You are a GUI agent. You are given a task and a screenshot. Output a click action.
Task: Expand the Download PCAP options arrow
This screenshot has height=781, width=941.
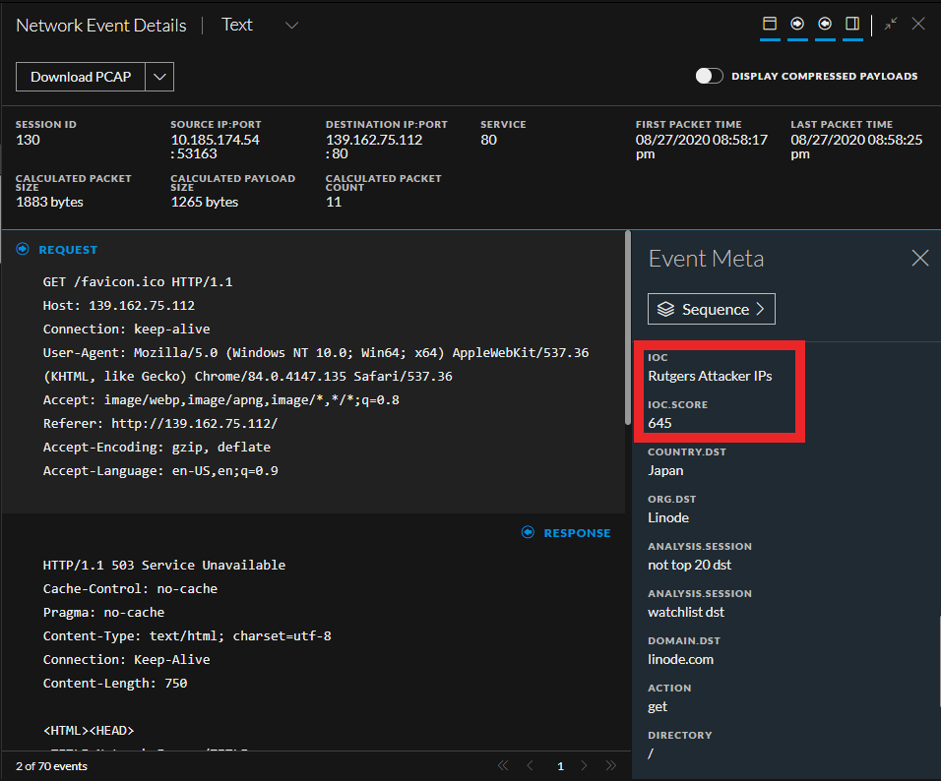point(160,77)
